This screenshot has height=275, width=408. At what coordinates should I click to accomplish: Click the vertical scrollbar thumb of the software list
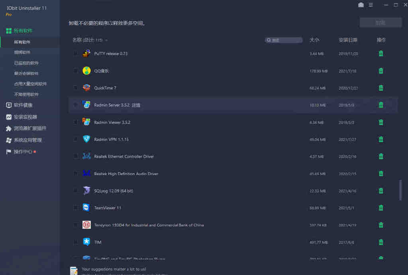400,190
